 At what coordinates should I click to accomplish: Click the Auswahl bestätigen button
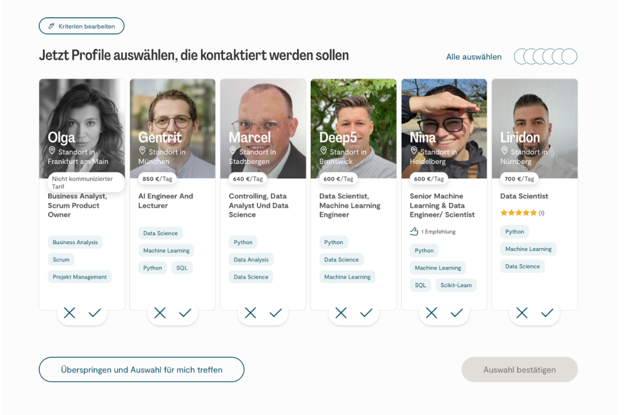[519, 370]
